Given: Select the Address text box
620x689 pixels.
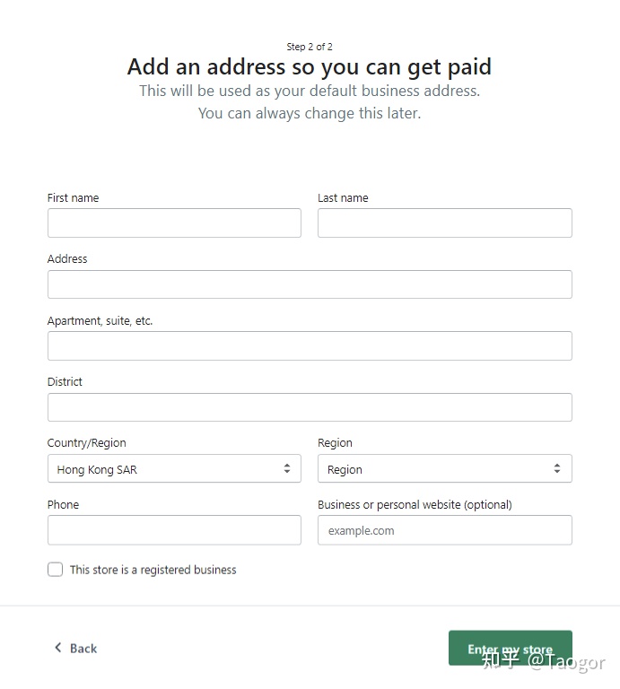Looking at the screenshot, I should pyautogui.click(x=310, y=284).
